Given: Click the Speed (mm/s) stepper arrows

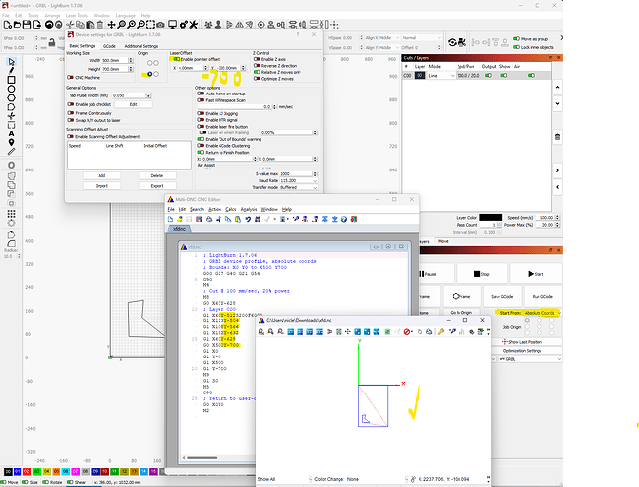Looking at the screenshot, I should (x=557, y=217).
